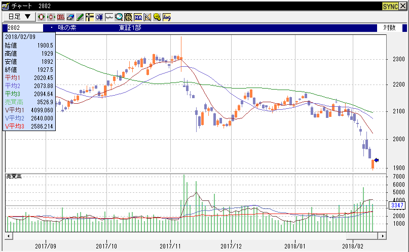Click the blue arrow price marker
This screenshot has width=409, height=252.
pos(376,160)
